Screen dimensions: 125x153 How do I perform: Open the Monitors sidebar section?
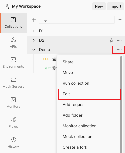[x=13, y=103]
